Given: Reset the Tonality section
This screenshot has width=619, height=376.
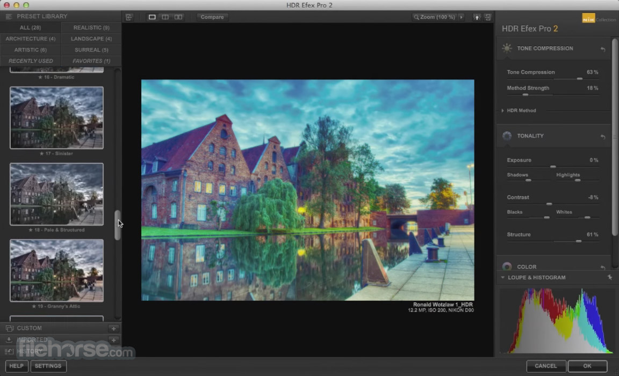Looking at the screenshot, I should (603, 136).
